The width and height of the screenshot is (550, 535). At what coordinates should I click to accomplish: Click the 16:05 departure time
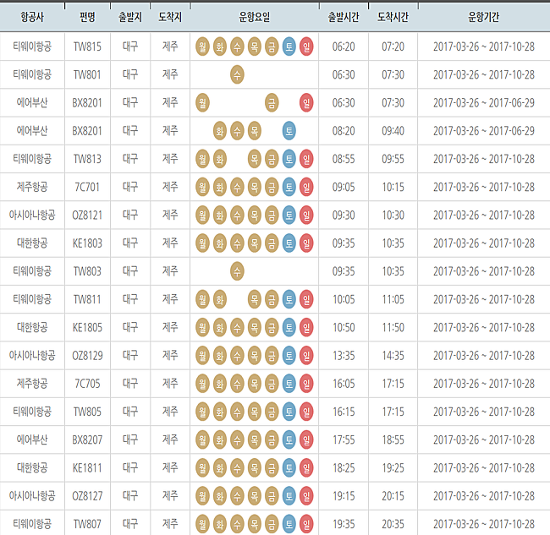(344, 384)
